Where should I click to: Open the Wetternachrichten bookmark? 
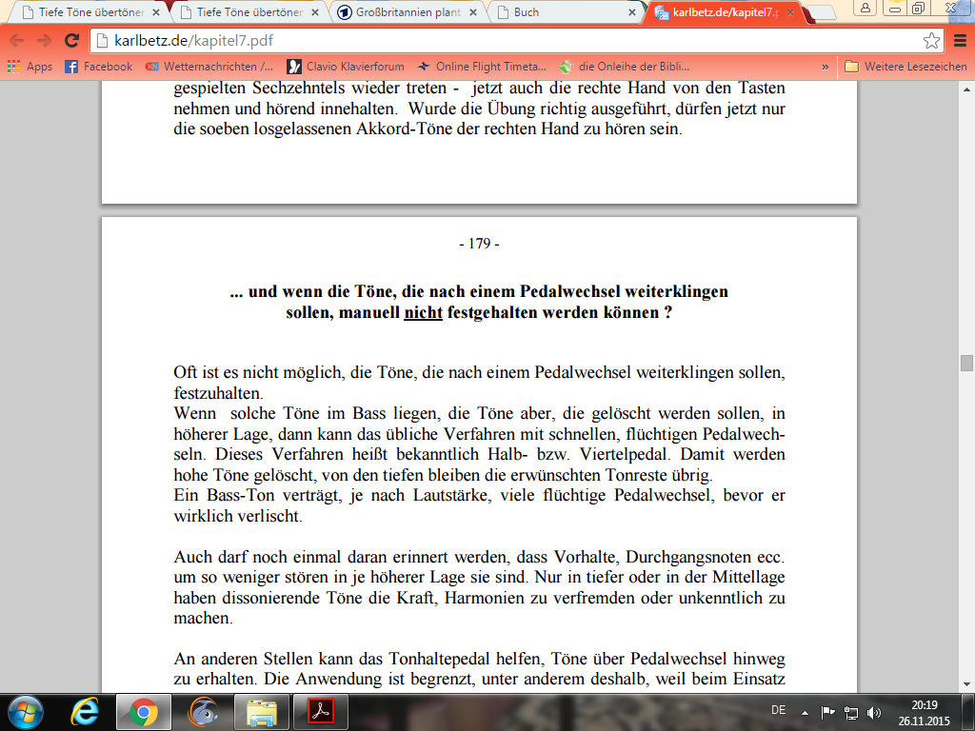[x=209, y=67]
